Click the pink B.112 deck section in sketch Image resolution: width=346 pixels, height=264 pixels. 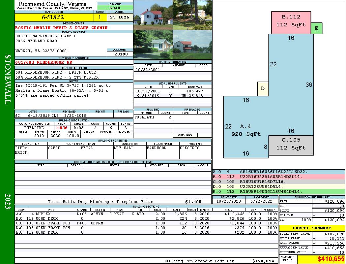291,22
